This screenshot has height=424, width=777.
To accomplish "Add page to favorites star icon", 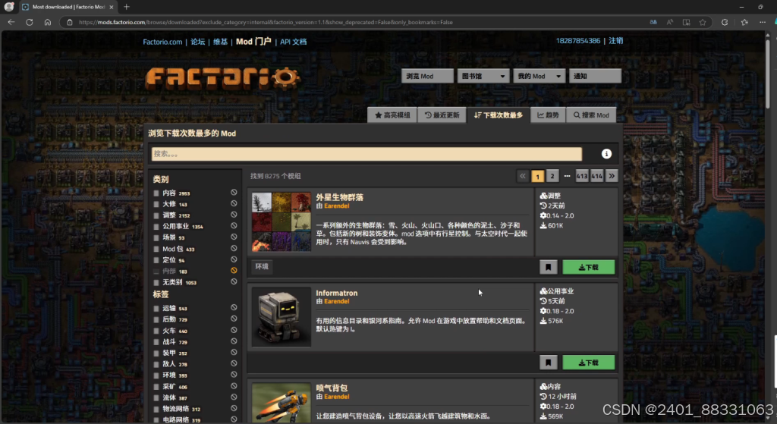I will coord(703,22).
